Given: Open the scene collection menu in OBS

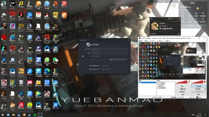Looking at the screenshot, I should [x=160, y=41].
